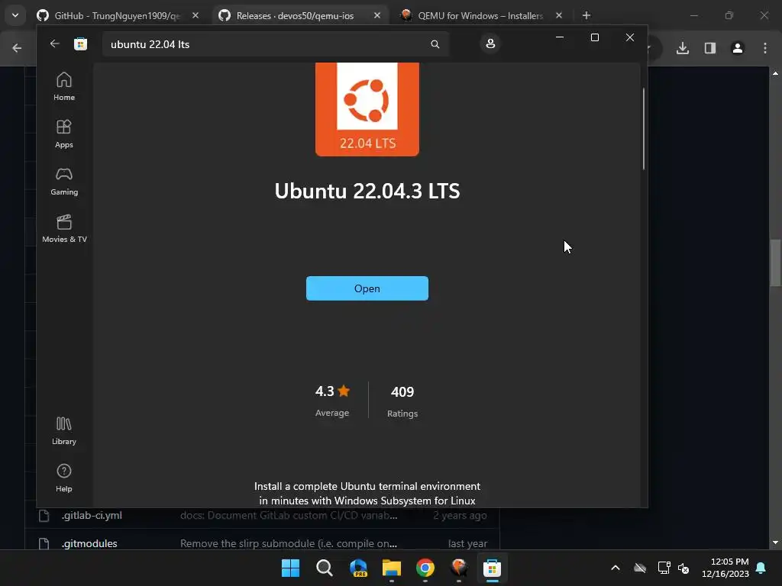Open Chrome downloads icon
The height and width of the screenshot is (586, 782).
(683, 48)
